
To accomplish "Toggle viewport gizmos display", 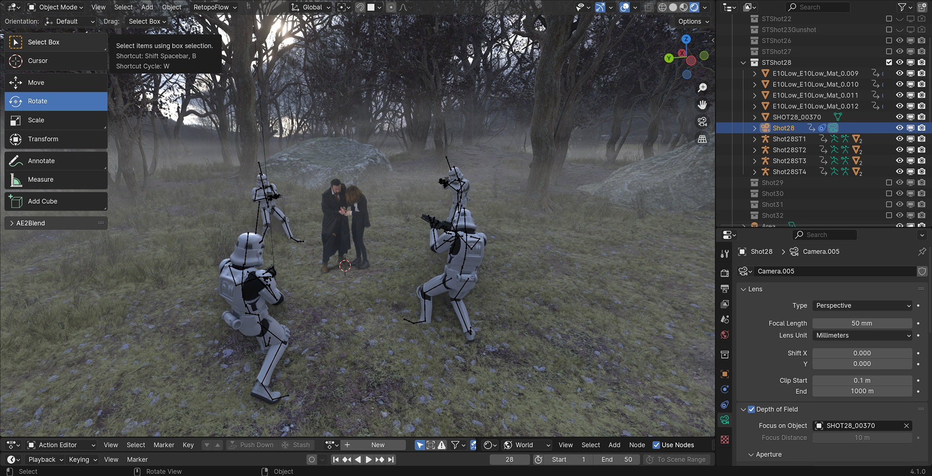I will 600,7.
